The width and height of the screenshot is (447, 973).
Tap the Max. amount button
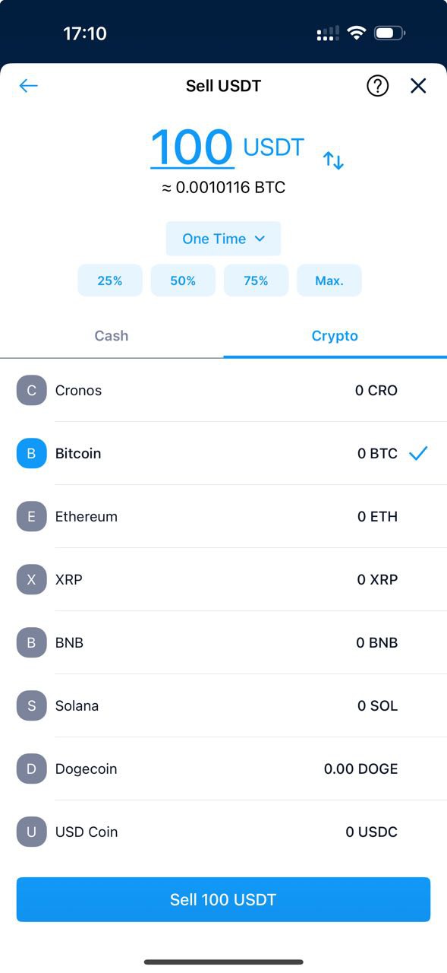[329, 280]
